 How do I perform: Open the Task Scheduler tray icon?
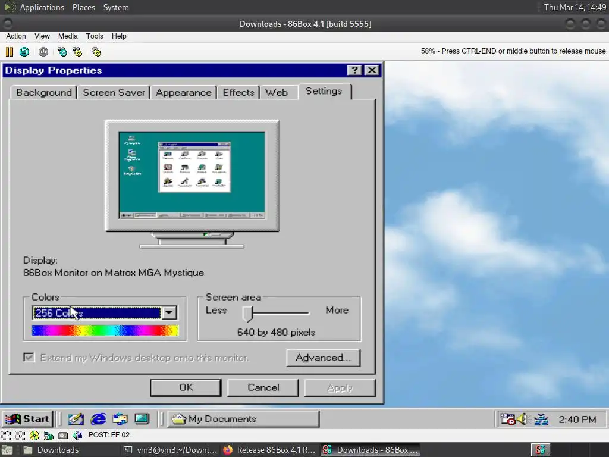[508, 419]
